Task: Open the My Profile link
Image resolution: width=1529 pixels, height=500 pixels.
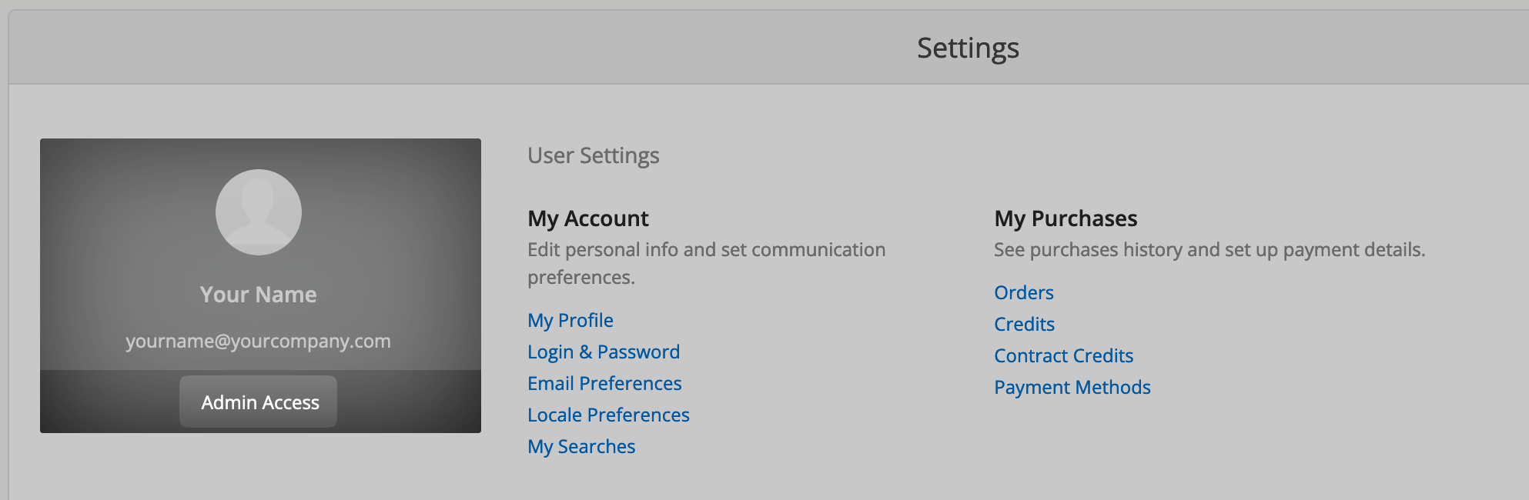Action: point(570,320)
